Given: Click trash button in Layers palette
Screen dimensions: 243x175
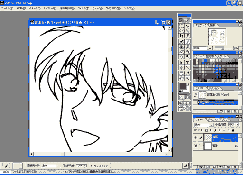Looking at the screenshot, I should click(235, 167).
